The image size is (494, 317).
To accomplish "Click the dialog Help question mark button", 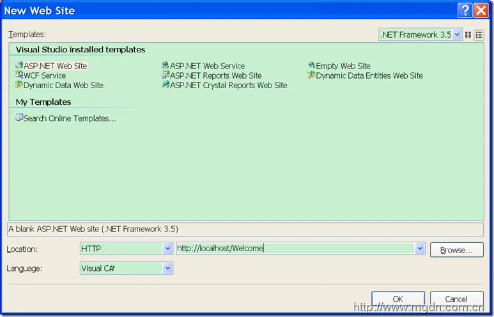I will (x=465, y=10).
